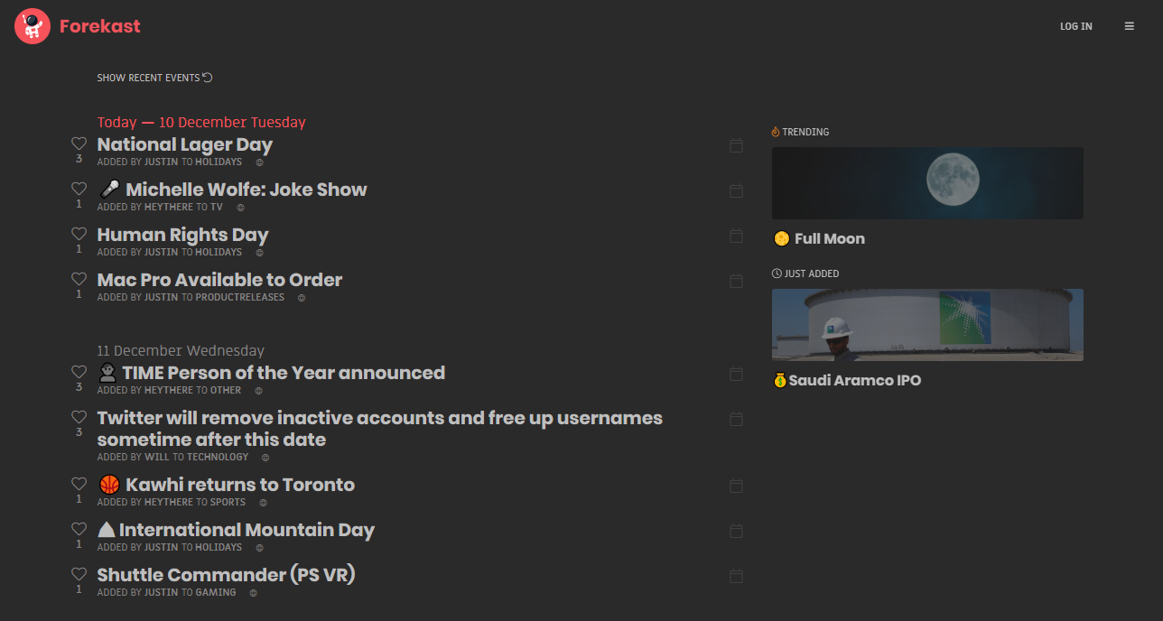Click calendar icon for Michelle Wolfe: Joke Show
This screenshot has width=1163, height=621.
coord(736,190)
